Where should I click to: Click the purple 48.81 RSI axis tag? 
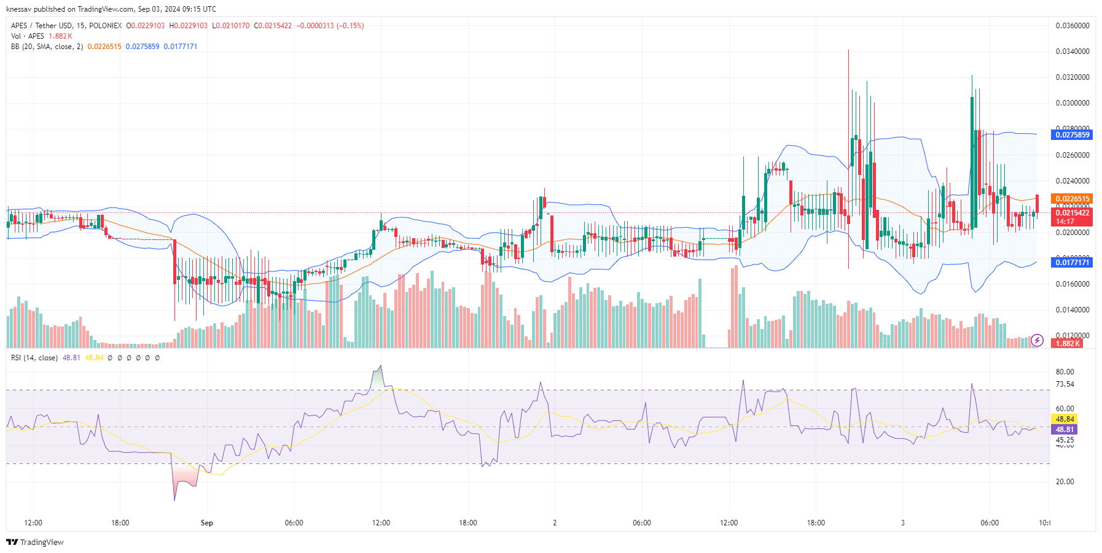coord(1064,430)
